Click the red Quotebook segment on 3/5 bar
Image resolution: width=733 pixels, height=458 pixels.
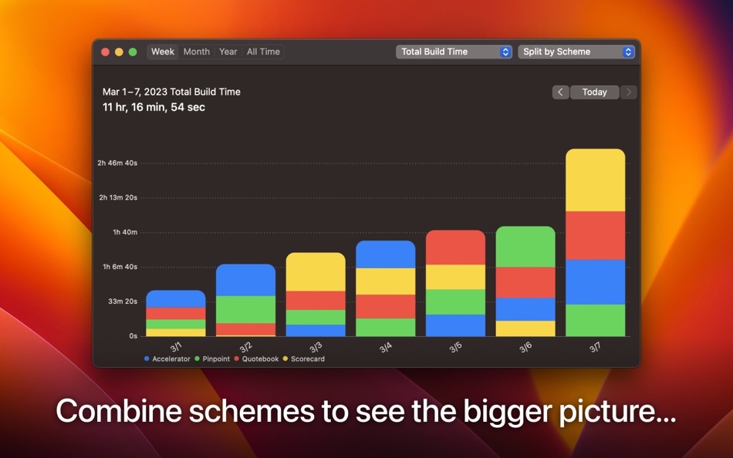(456, 248)
